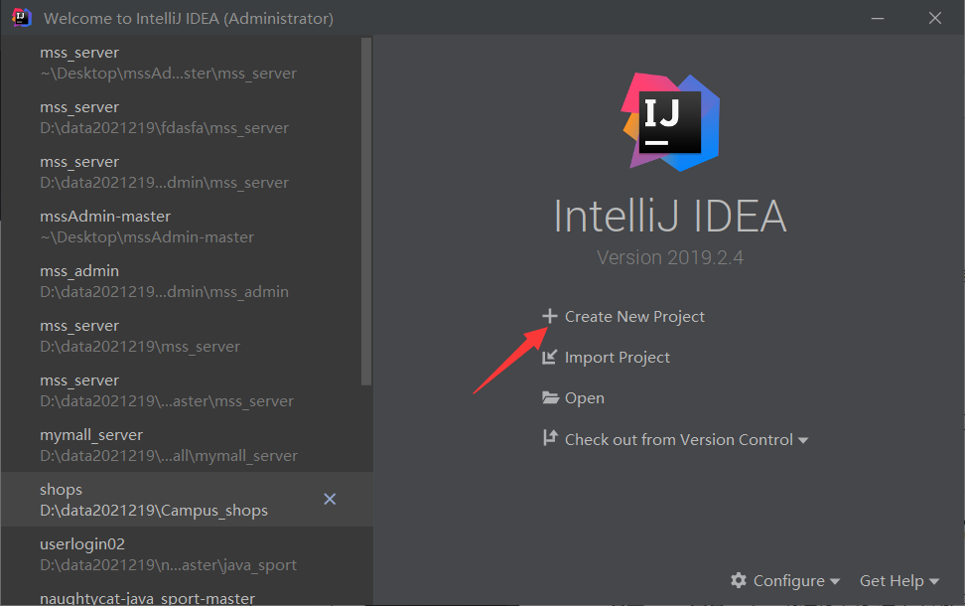The image size is (965, 606).
Task: Click the Import Project arrow icon
Action: pyautogui.click(x=550, y=358)
